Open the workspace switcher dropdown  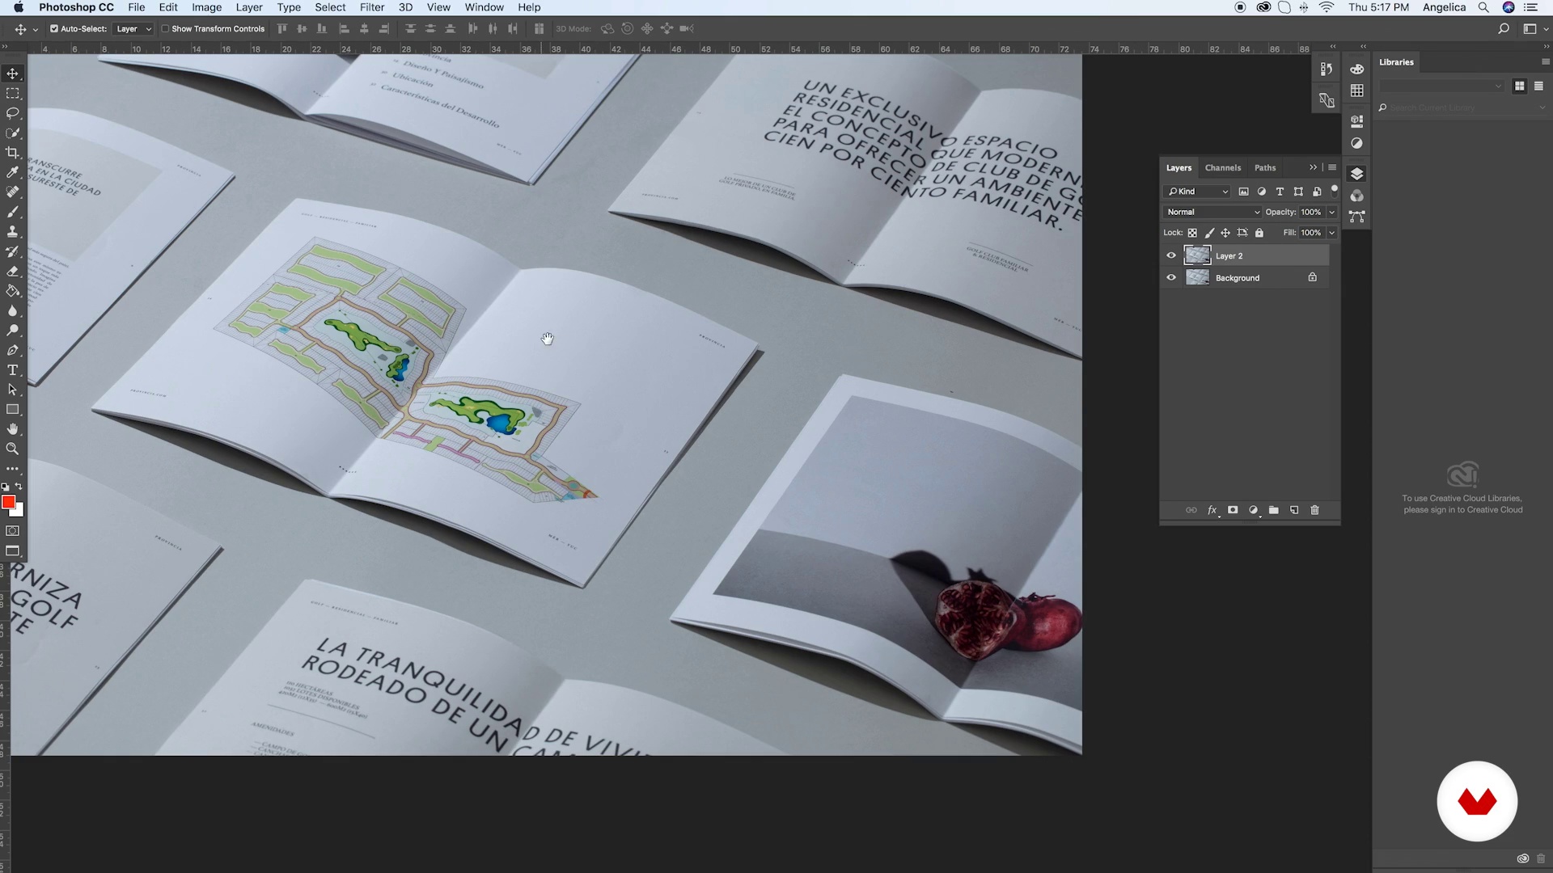[1534, 28]
